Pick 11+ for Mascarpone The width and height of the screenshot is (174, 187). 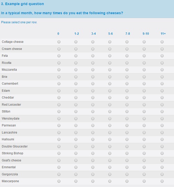pos(162,181)
